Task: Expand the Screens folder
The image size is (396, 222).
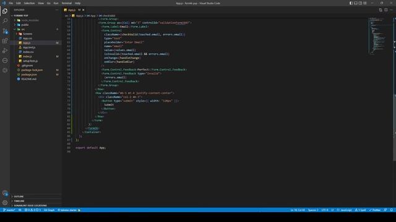Action: (x=35, y=34)
